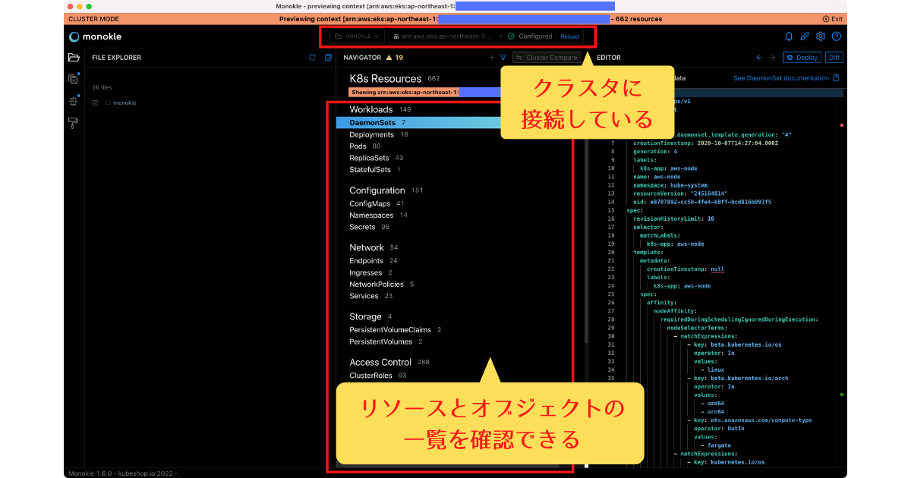Click the 'resourceVersion' line in the editor

tap(680, 193)
